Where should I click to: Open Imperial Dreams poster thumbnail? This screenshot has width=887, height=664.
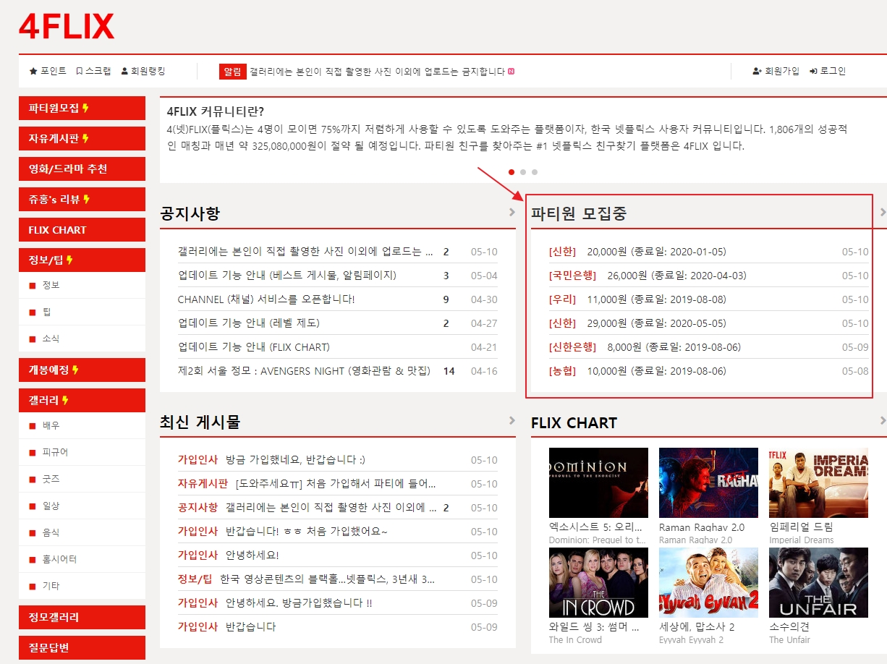(818, 482)
